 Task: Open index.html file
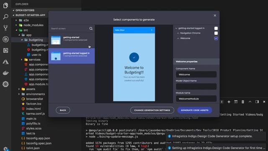(33, 109)
